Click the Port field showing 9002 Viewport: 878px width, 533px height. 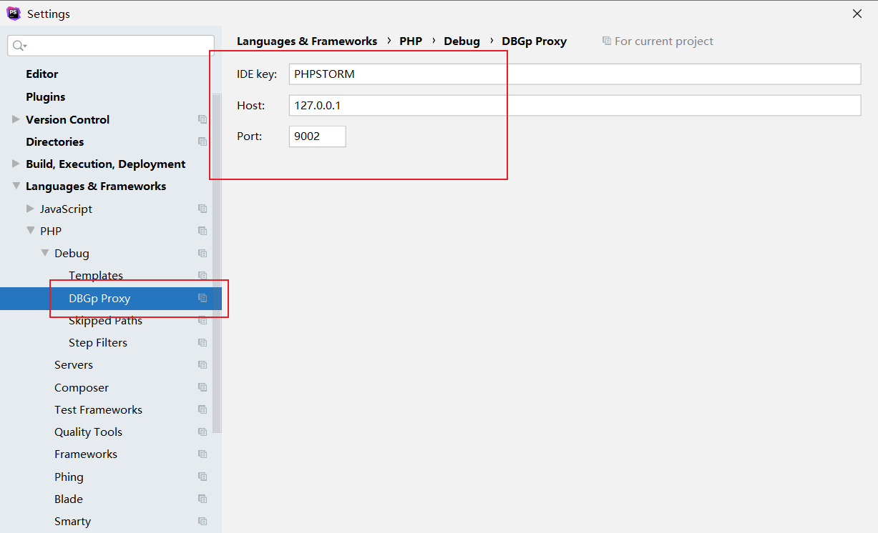[x=317, y=136]
